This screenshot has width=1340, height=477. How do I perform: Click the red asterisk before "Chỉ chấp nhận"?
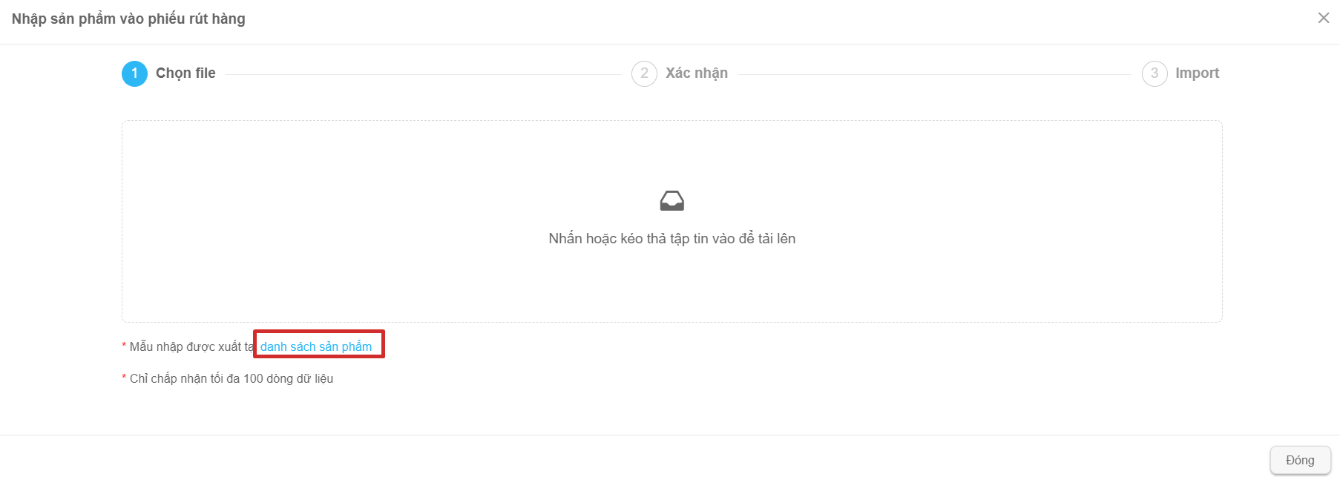[124, 378]
